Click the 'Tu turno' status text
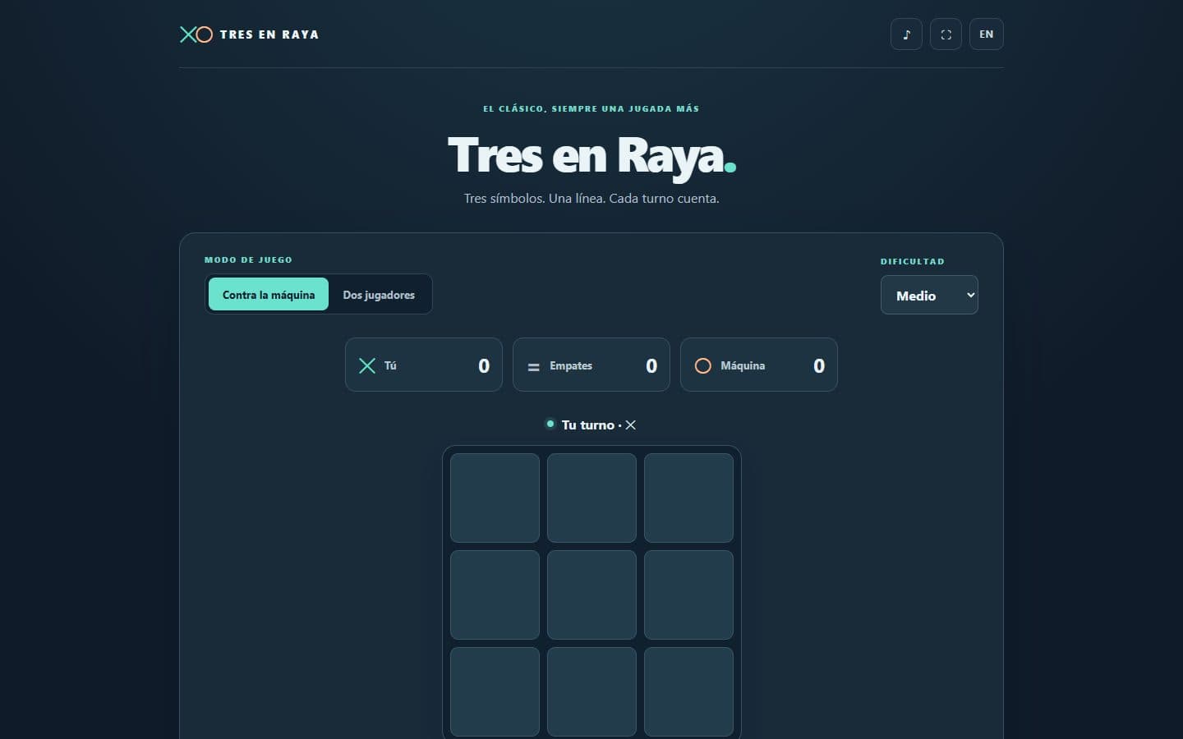This screenshot has height=739, width=1183. (588, 425)
